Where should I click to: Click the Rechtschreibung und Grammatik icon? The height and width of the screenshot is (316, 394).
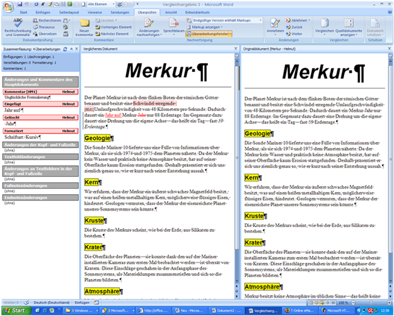click(17, 25)
